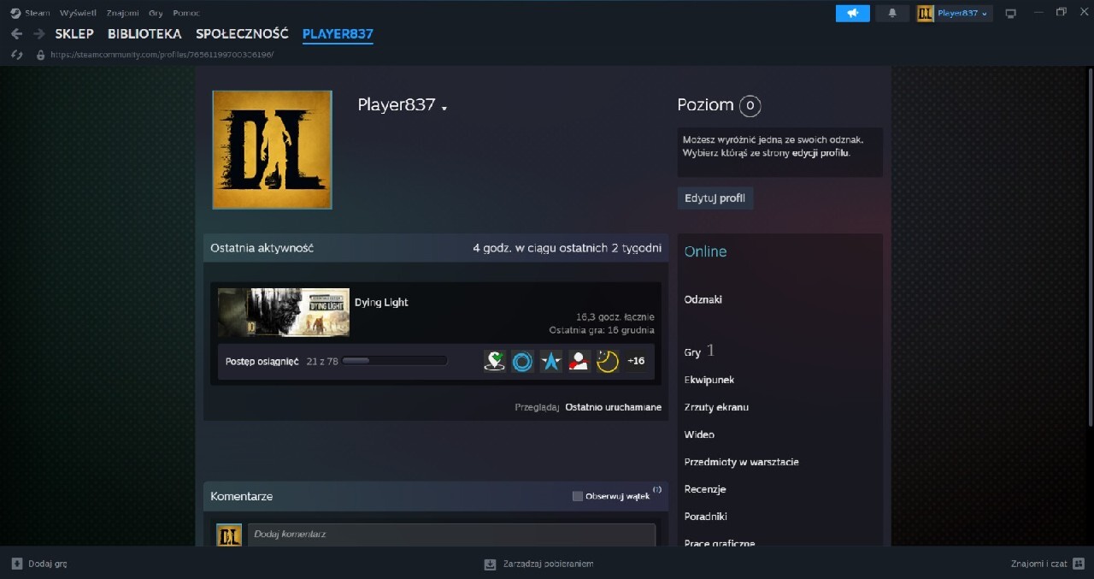
Task: Go to the SKLEP tab
Action: pyautogui.click(x=74, y=34)
